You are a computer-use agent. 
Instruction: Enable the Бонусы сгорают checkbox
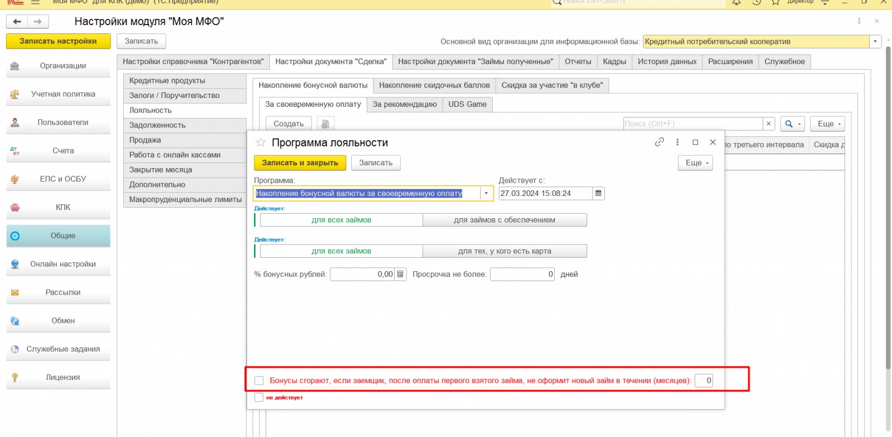(x=259, y=381)
